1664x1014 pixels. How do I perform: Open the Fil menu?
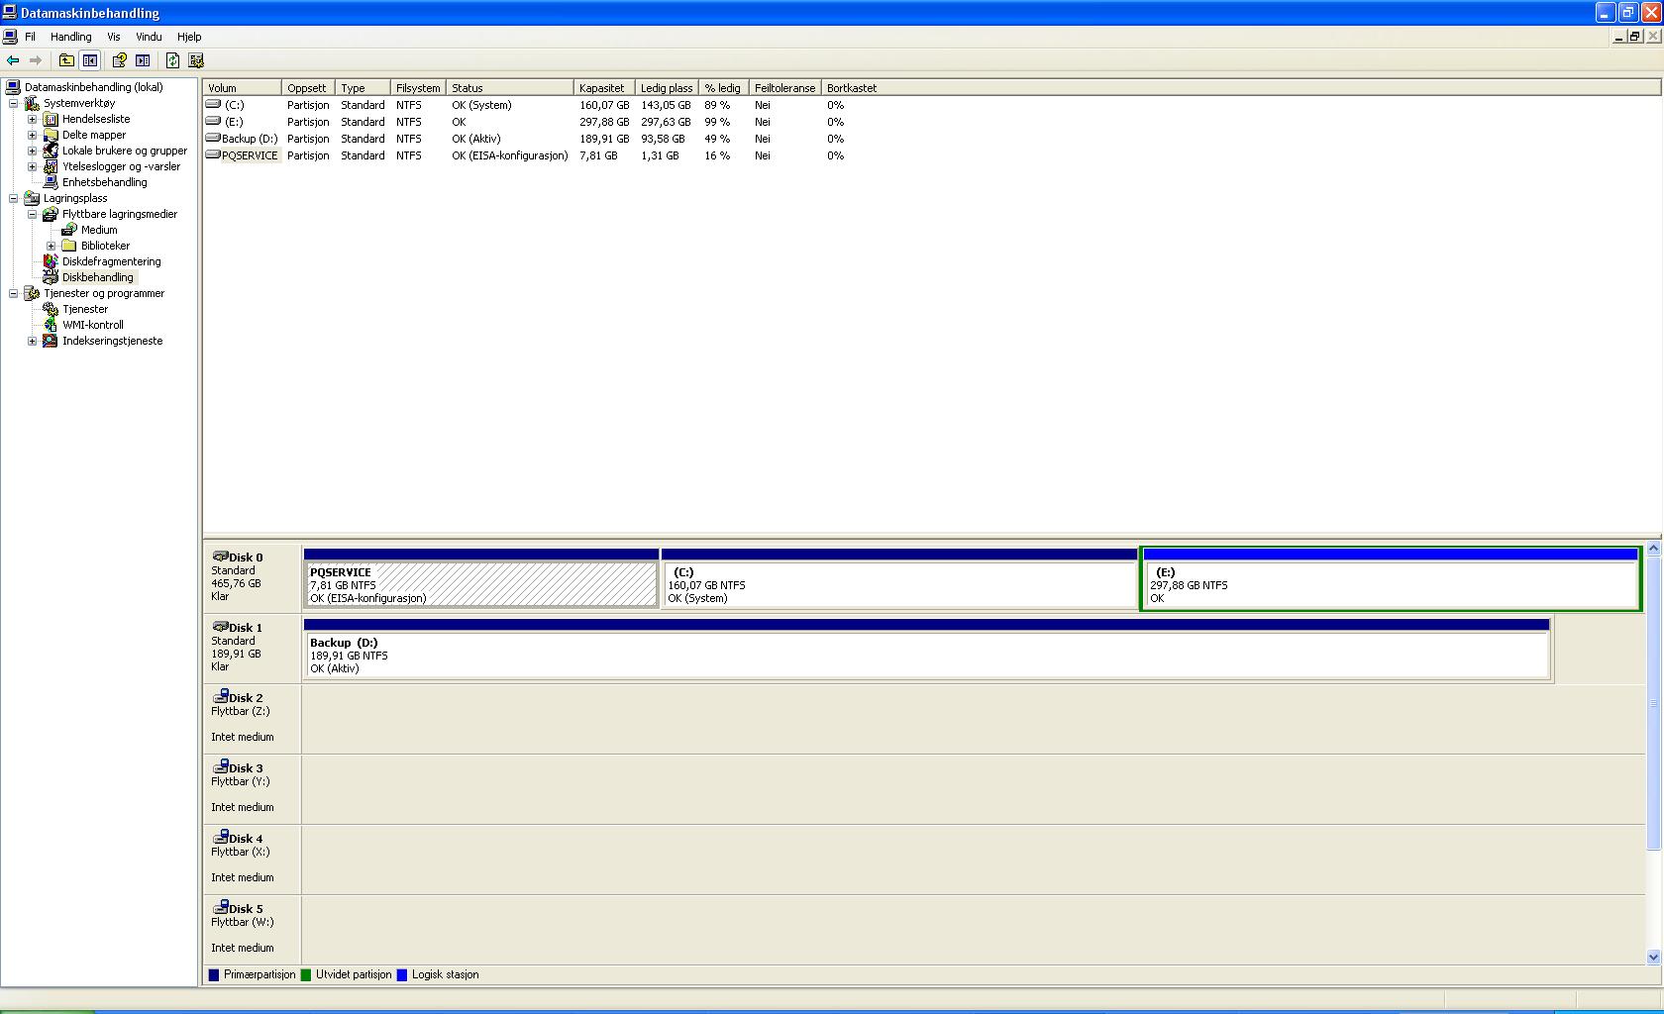(30, 37)
